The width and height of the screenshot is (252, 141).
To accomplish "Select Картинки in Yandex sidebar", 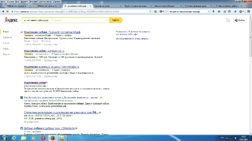I will 7,37.
